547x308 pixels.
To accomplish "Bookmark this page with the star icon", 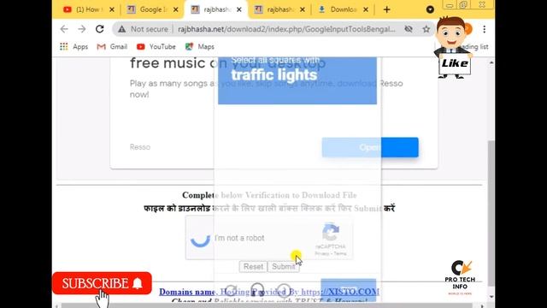I will click(426, 29).
